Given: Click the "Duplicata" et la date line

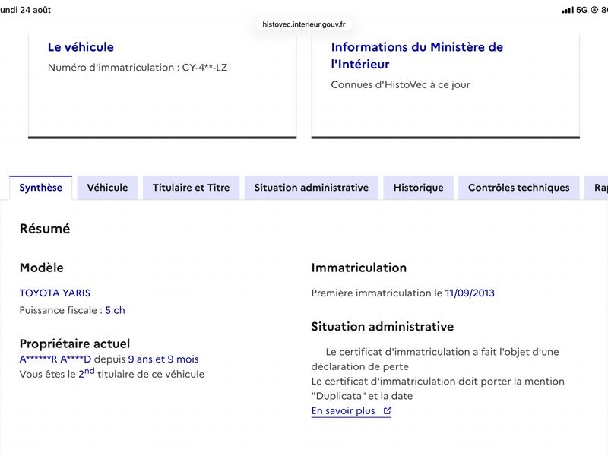Looking at the screenshot, I should point(363,396).
